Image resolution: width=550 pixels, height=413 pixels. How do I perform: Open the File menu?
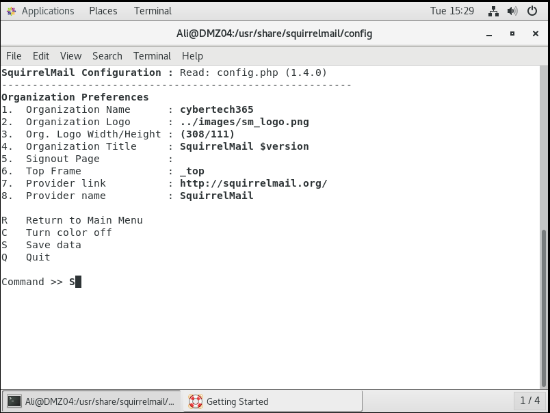pos(14,56)
